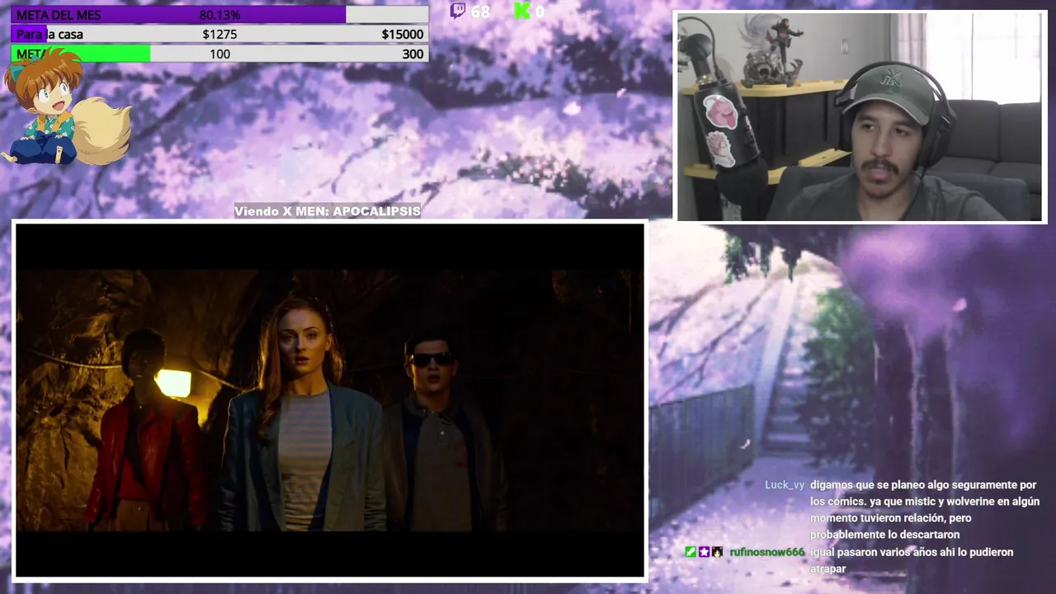Click the 80.13% percentage text

[219, 15]
